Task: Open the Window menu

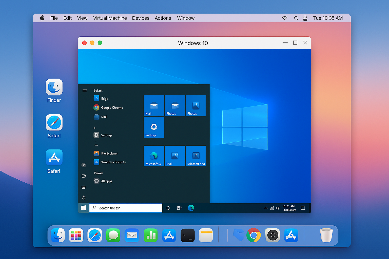Action: pyautogui.click(x=186, y=18)
